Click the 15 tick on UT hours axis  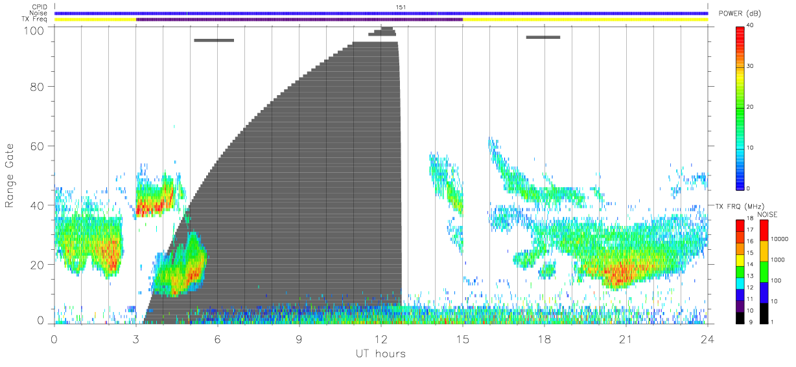pos(463,339)
